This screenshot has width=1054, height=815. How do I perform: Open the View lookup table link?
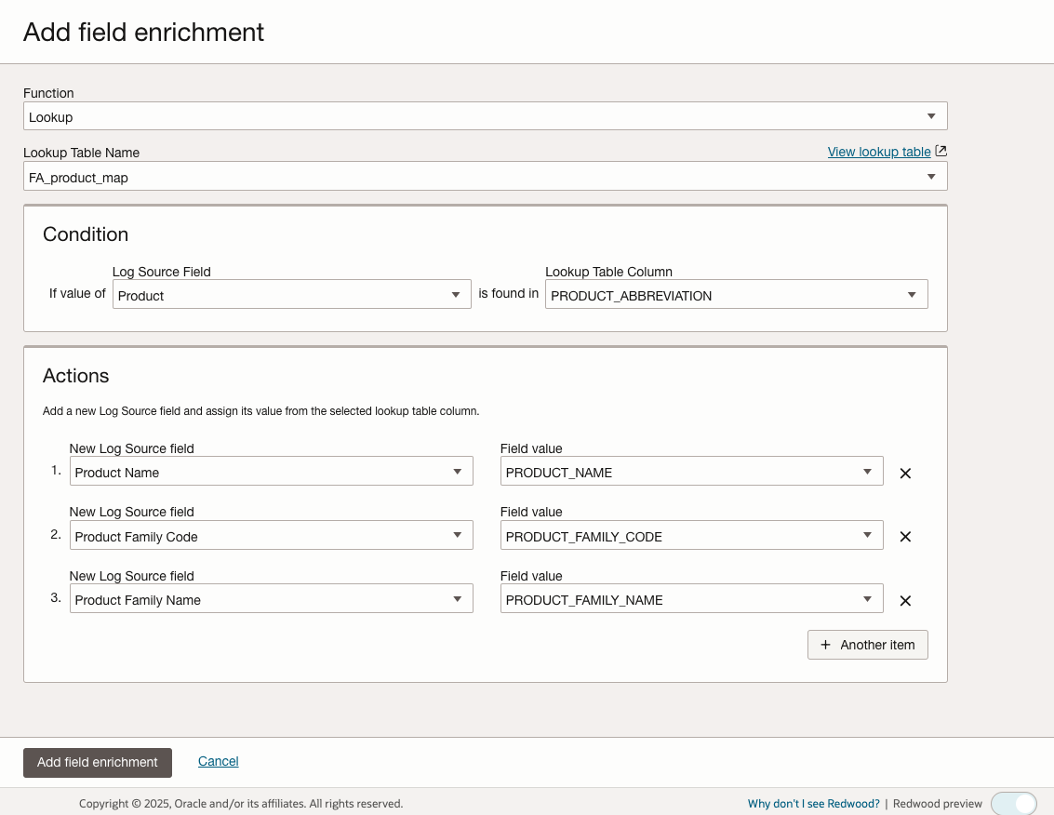pyautogui.click(x=878, y=152)
